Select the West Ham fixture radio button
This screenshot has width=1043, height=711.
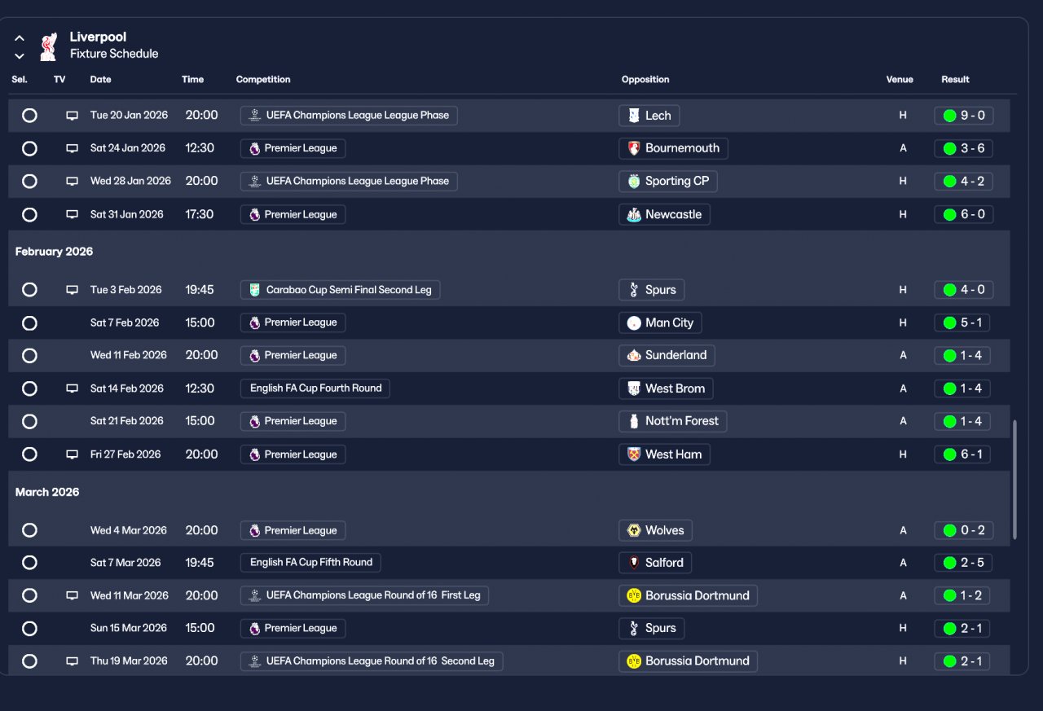[29, 454]
